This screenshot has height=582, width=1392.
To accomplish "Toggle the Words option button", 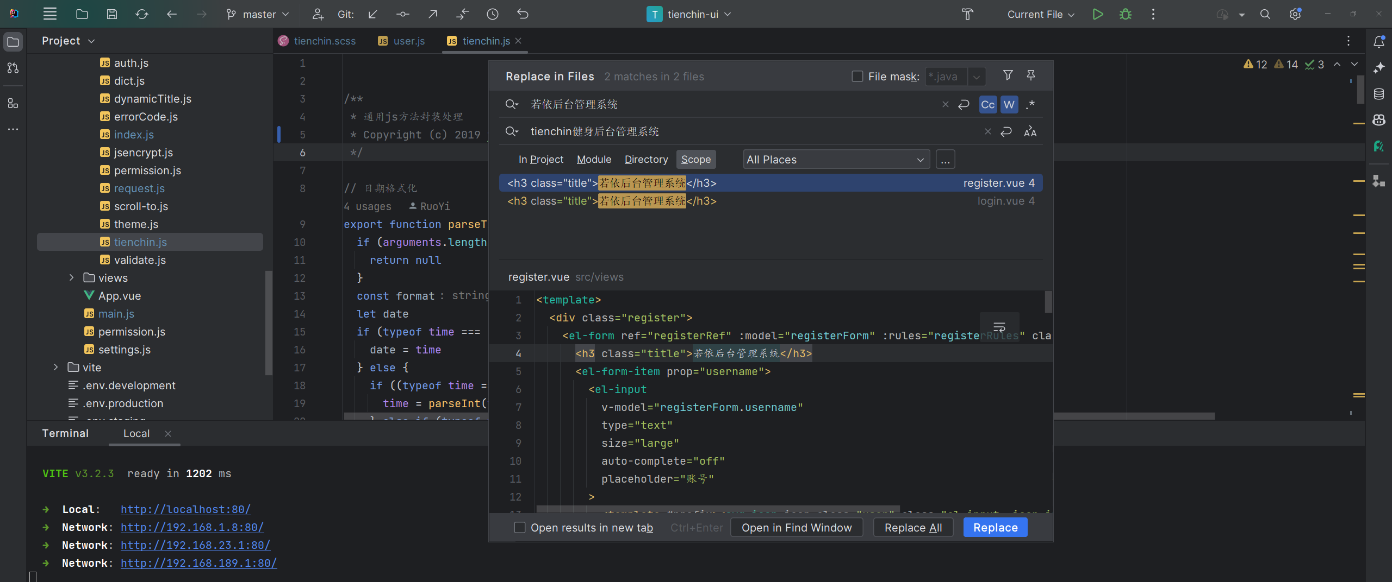I will 1009,104.
